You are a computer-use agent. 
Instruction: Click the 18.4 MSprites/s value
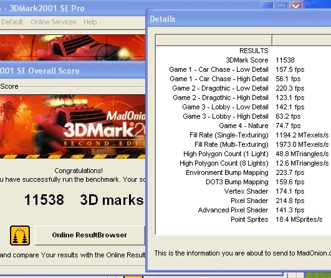(299, 219)
